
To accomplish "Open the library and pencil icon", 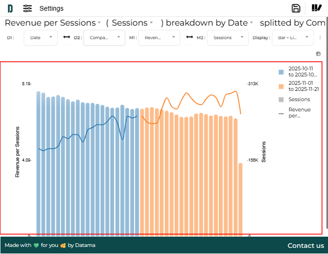I will (317, 8).
